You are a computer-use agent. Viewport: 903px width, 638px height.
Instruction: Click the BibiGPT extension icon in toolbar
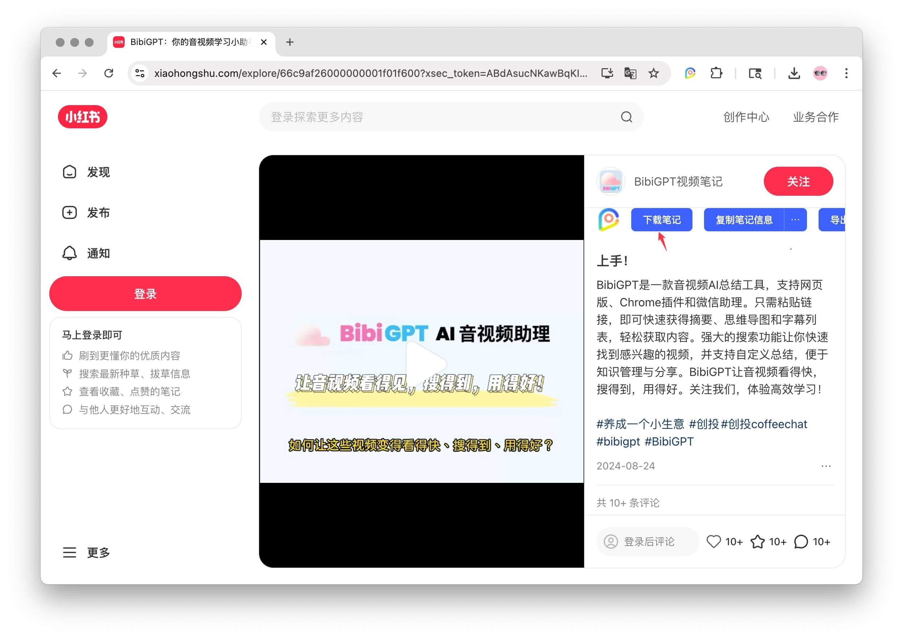(x=690, y=73)
